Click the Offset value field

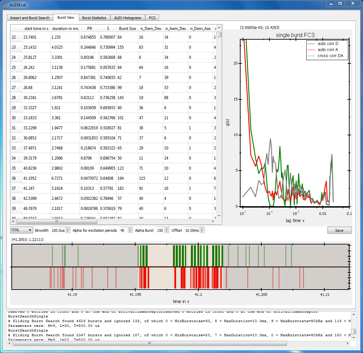tap(192, 230)
